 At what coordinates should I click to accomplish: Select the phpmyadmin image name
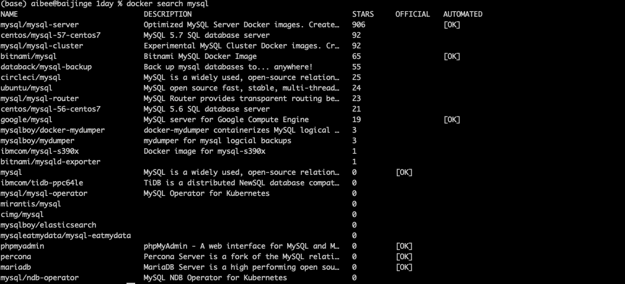(22, 246)
